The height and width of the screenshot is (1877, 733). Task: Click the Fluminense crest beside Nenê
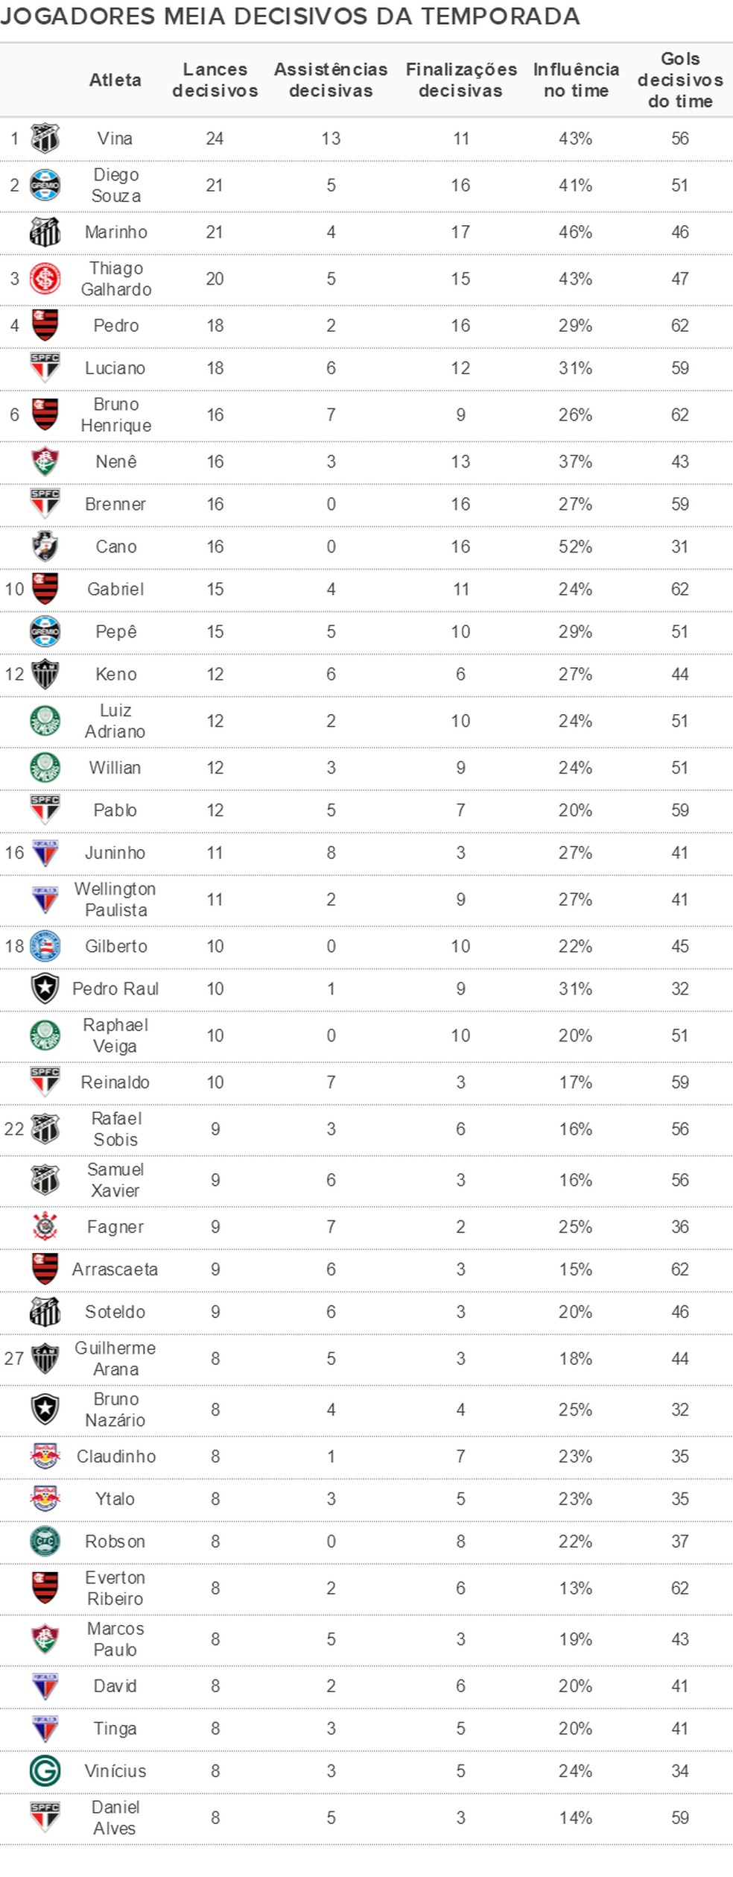point(45,461)
